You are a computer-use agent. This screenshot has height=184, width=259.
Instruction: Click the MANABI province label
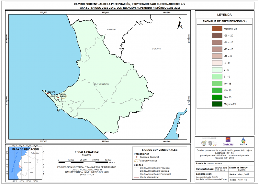[x=111, y=30]
